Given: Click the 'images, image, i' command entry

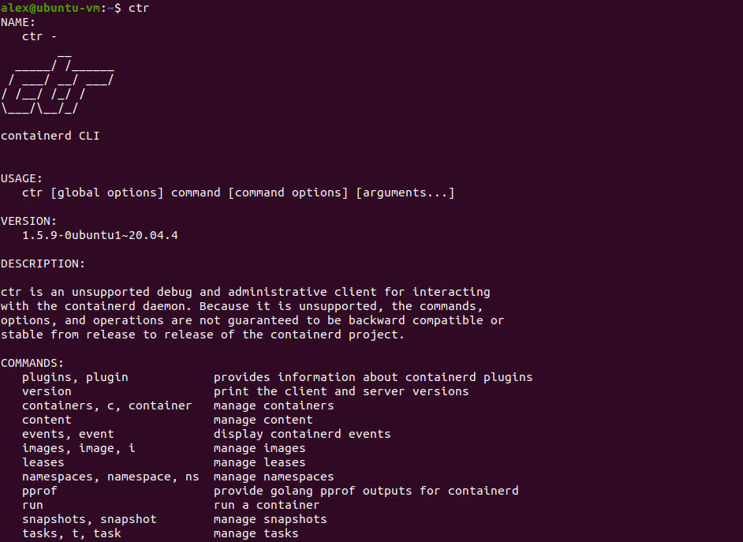Looking at the screenshot, I should coord(79,449).
